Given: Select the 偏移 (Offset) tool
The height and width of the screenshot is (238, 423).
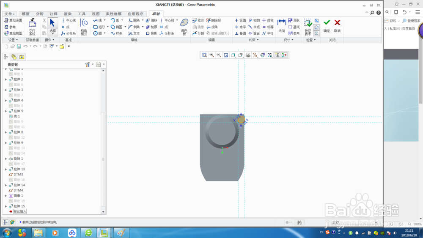Looking at the screenshot, I should point(151,20).
